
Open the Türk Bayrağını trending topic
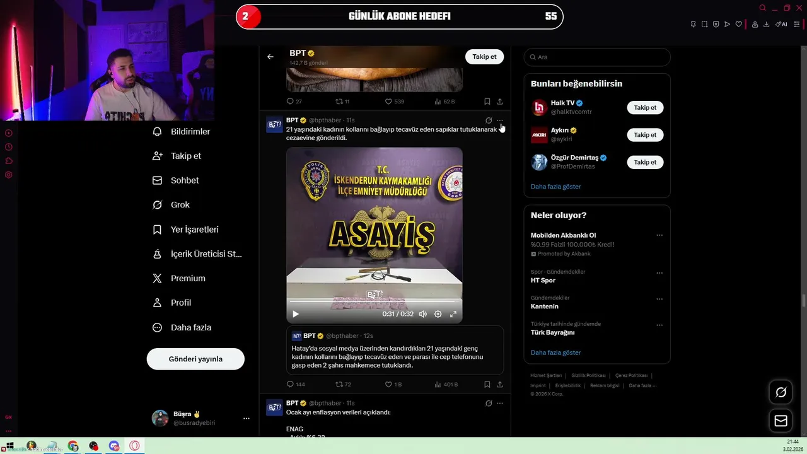(553, 332)
